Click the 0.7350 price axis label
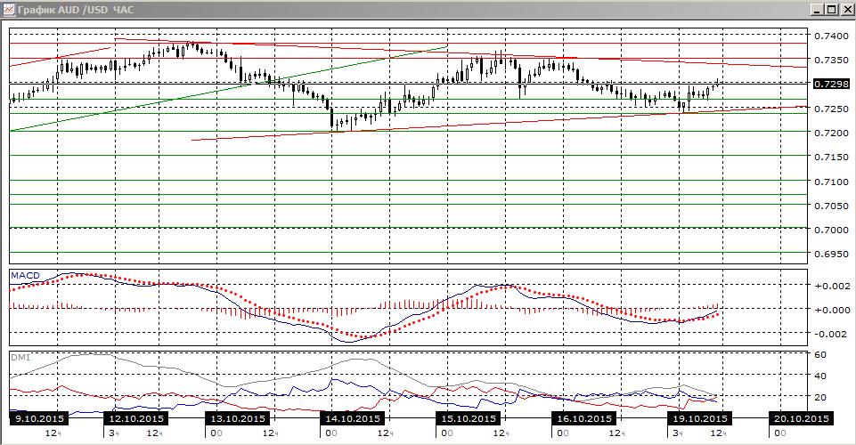Image resolution: width=856 pixels, height=445 pixels. (831, 60)
